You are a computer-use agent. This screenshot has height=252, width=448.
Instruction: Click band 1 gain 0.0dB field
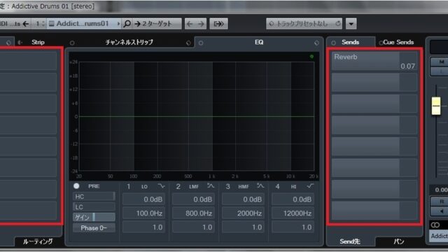143,199
